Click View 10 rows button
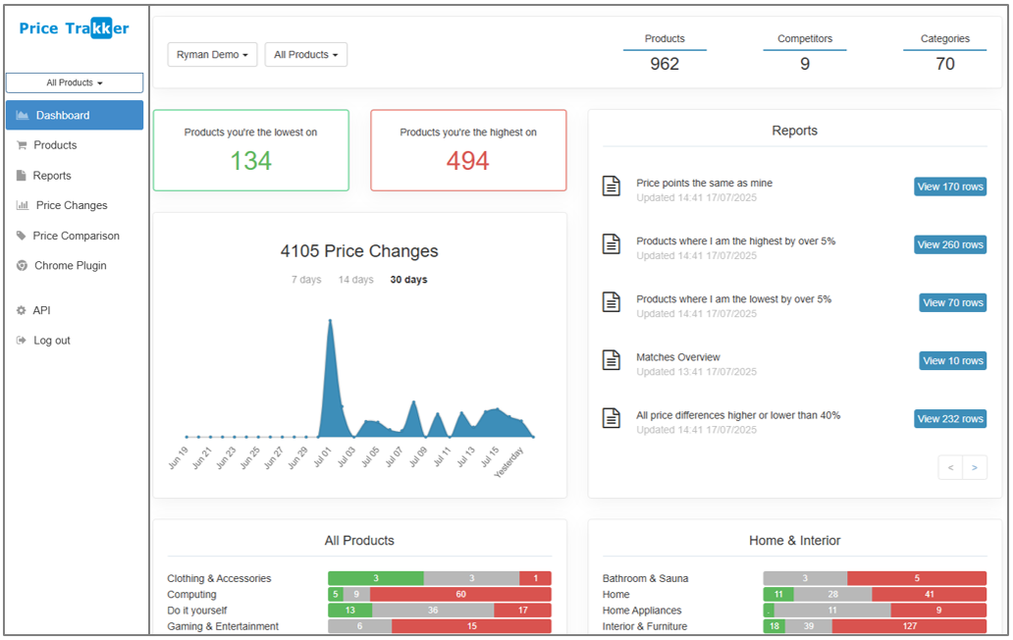Image resolution: width=1013 pixels, height=640 pixels. coord(953,361)
